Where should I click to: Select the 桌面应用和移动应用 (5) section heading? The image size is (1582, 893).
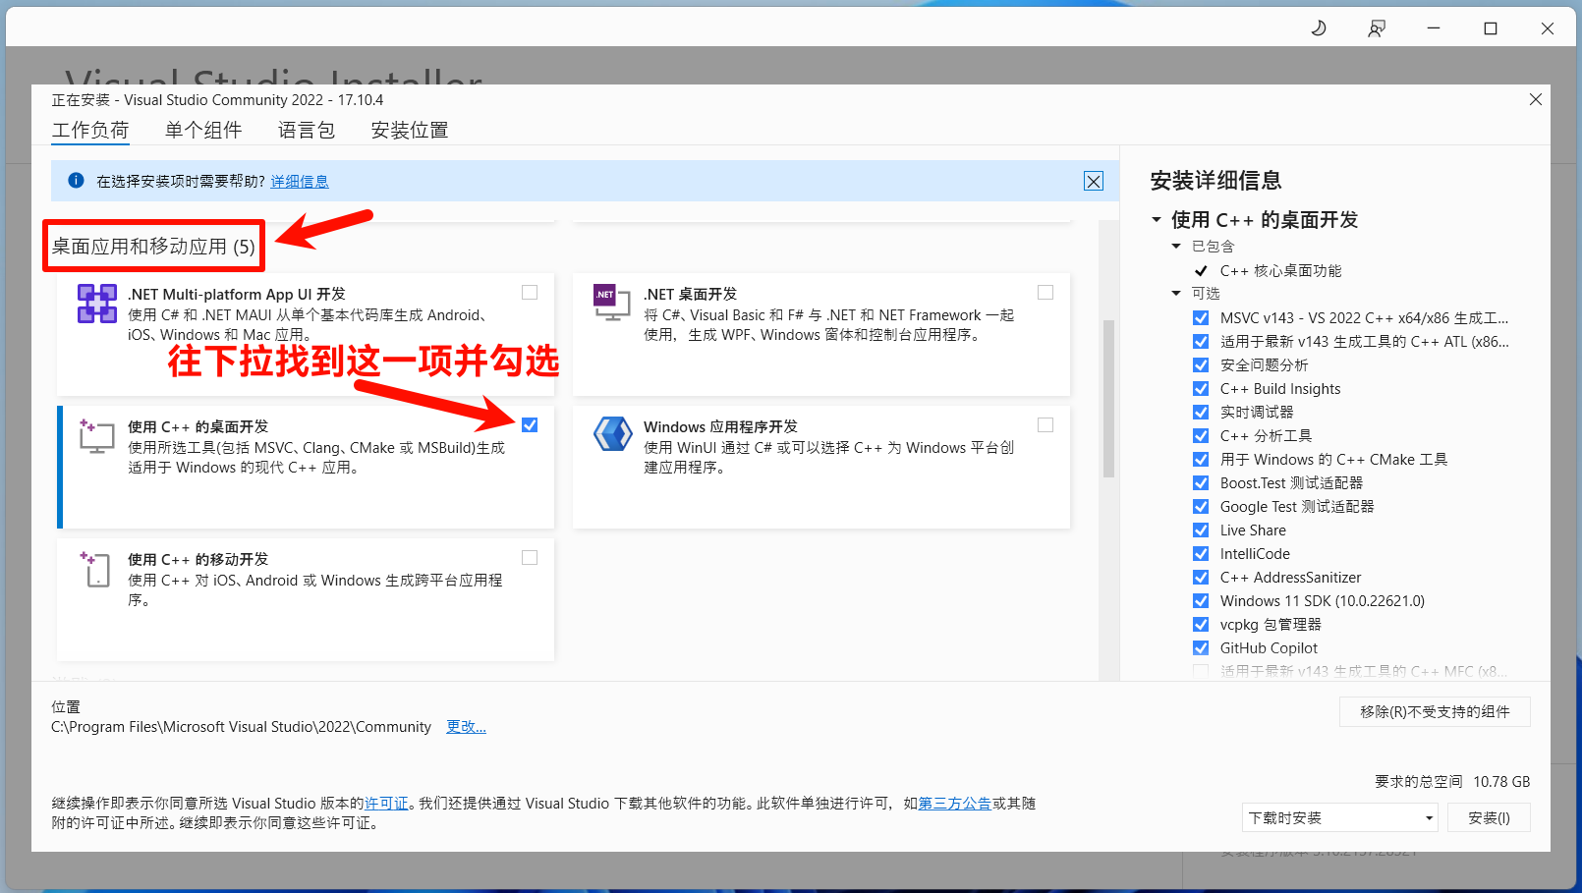[x=153, y=247]
